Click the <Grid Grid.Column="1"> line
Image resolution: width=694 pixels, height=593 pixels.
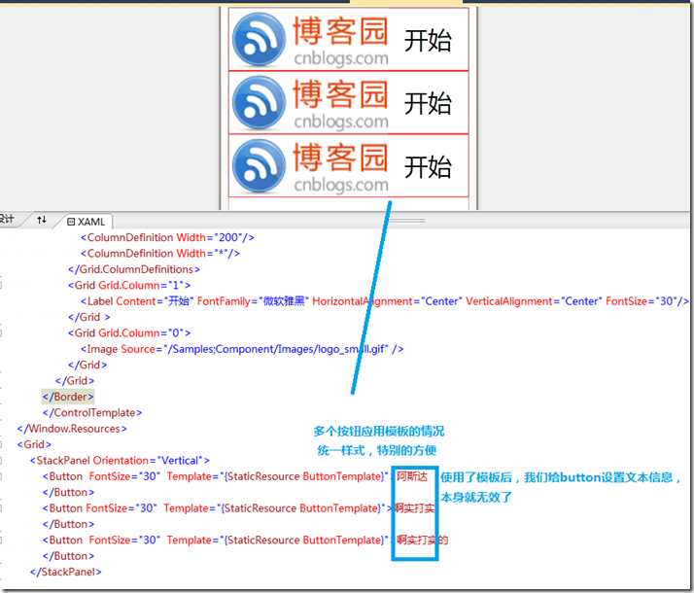(129, 286)
